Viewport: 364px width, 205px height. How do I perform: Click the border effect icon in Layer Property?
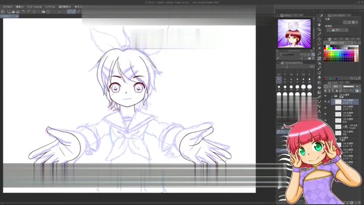pos(345,22)
